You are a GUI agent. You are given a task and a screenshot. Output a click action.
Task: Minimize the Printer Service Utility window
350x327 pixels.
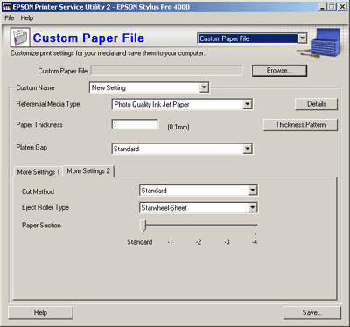(x=322, y=7)
